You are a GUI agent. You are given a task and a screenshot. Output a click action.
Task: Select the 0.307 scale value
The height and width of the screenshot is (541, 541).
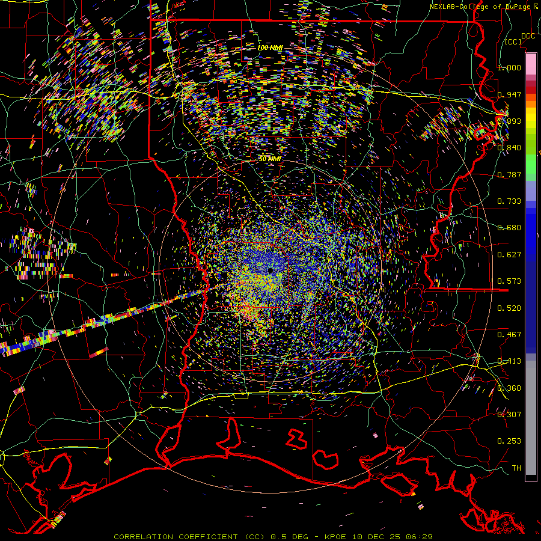509,414
